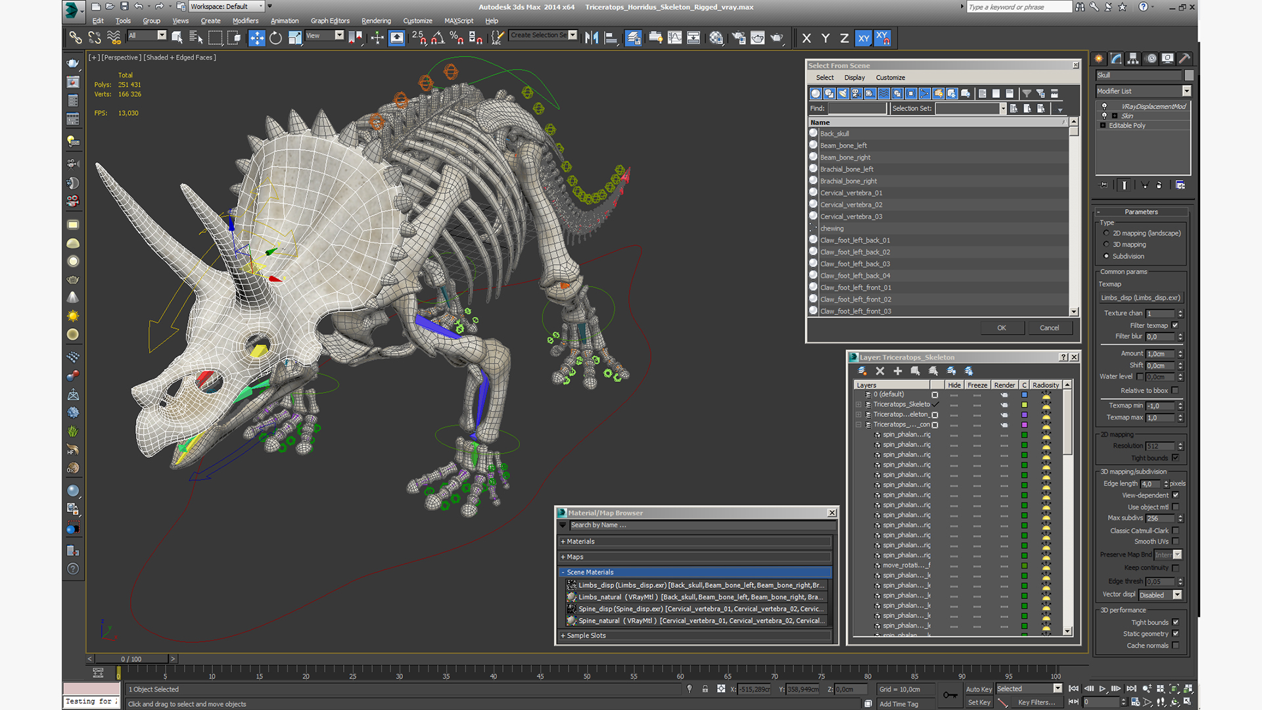Screen dimensions: 1262x710
Task: Create new layer in Layer dialog
Action: pos(862,371)
